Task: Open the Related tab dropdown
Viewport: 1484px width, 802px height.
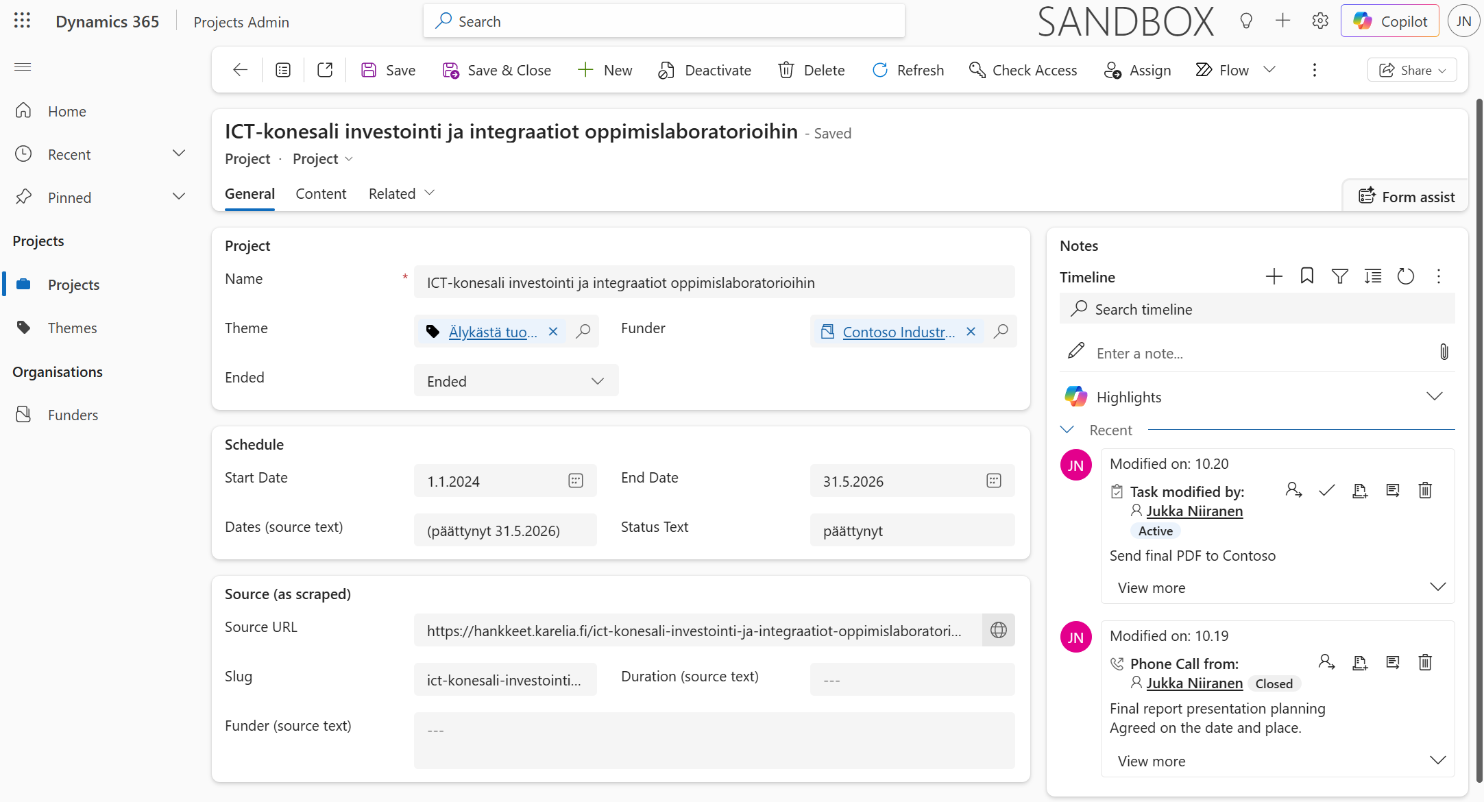Action: [x=402, y=194]
